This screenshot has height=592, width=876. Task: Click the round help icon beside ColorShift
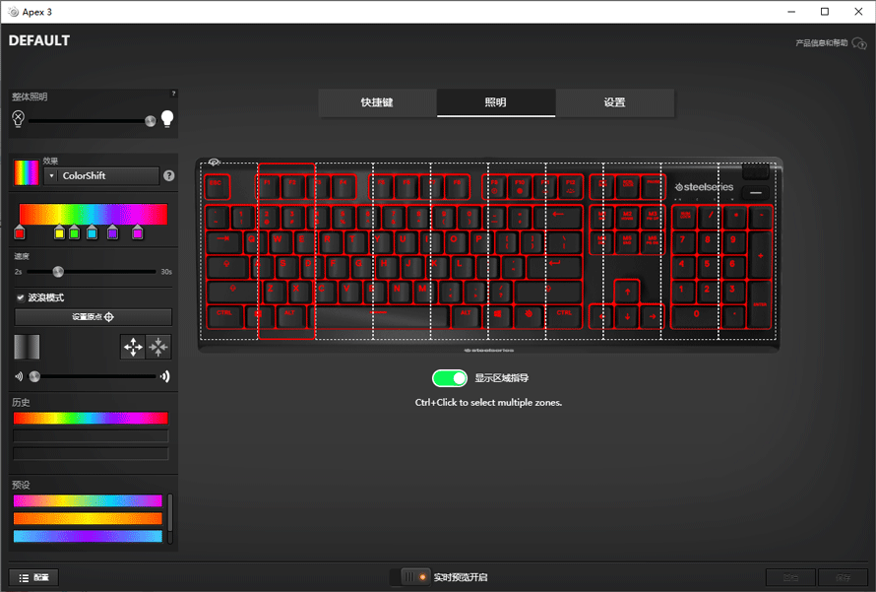pos(168,175)
